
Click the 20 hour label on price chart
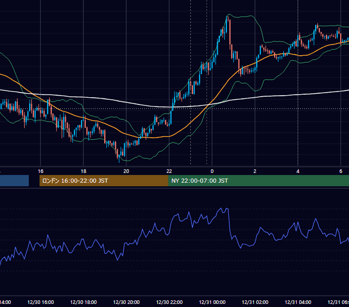click(126, 171)
